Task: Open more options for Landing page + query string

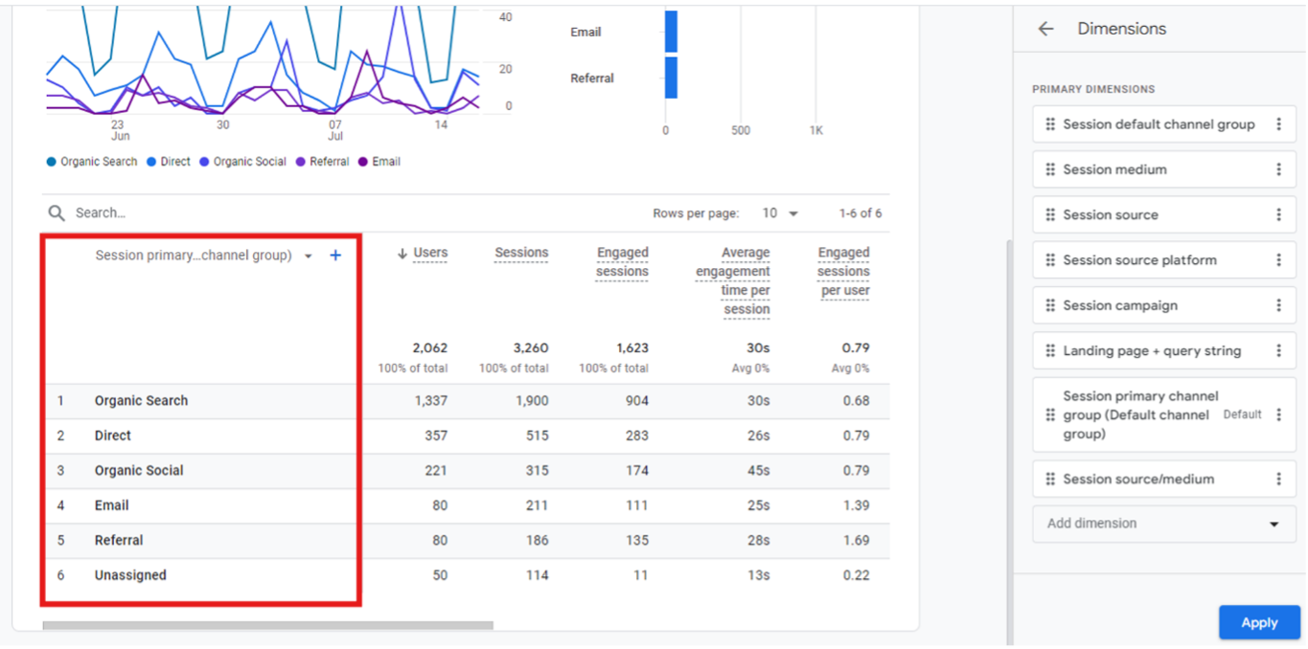Action: click(x=1278, y=350)
